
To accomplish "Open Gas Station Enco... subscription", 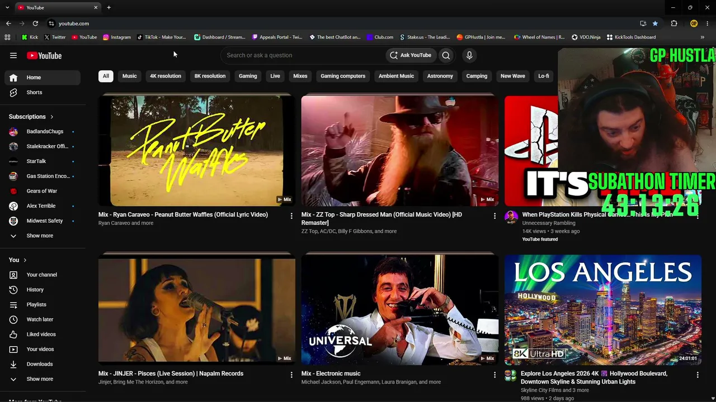I will [43, 176].
